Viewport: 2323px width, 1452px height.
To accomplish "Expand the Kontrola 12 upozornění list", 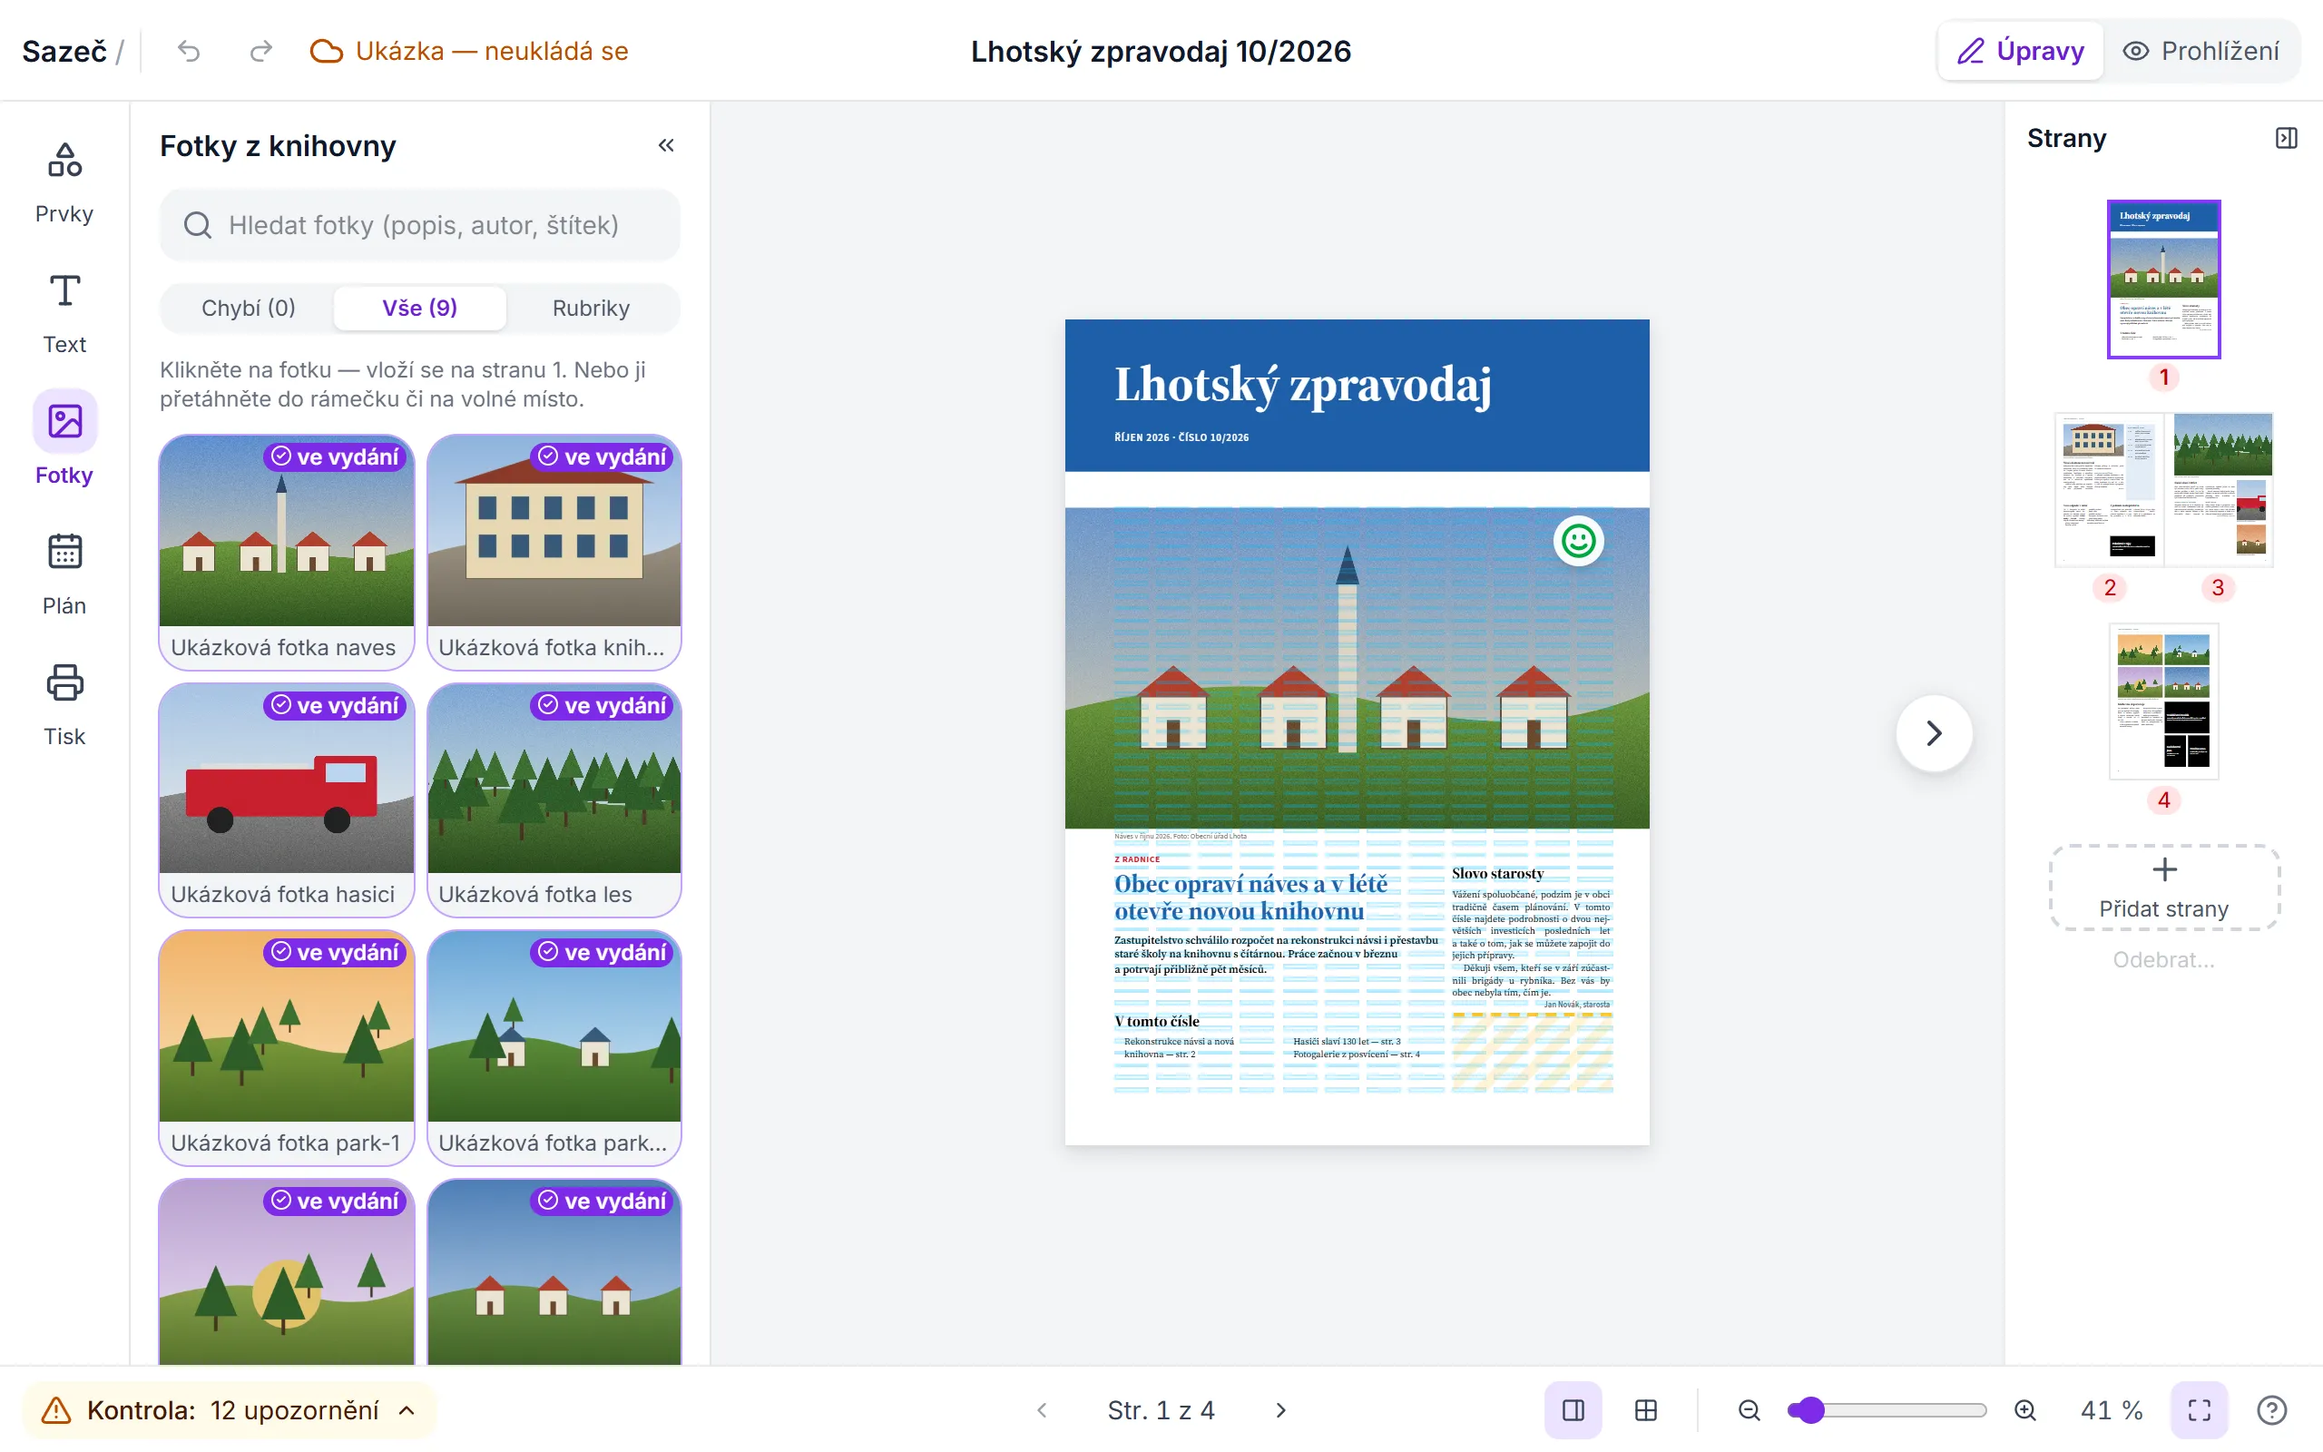I will [230, 1409].
